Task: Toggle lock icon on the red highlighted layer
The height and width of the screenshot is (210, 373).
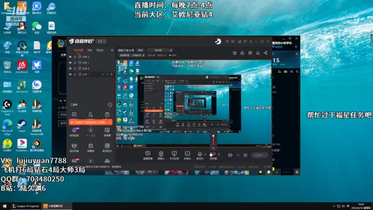Action: (75, 74)
